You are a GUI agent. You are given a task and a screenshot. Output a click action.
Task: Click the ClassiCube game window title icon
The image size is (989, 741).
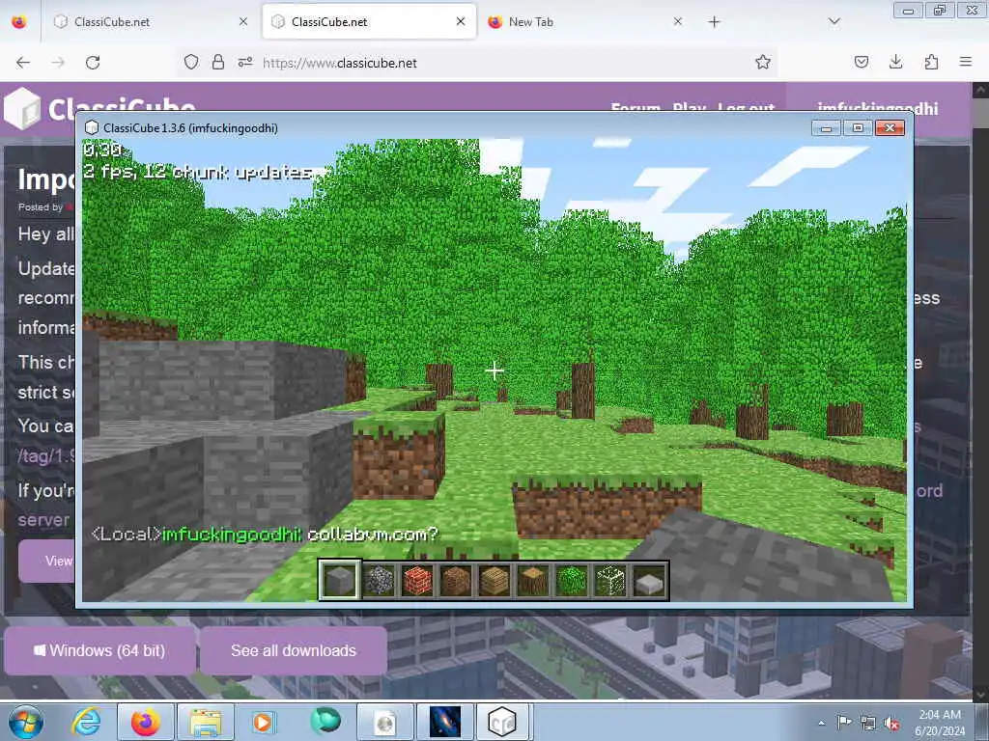(x=92, y=128)
